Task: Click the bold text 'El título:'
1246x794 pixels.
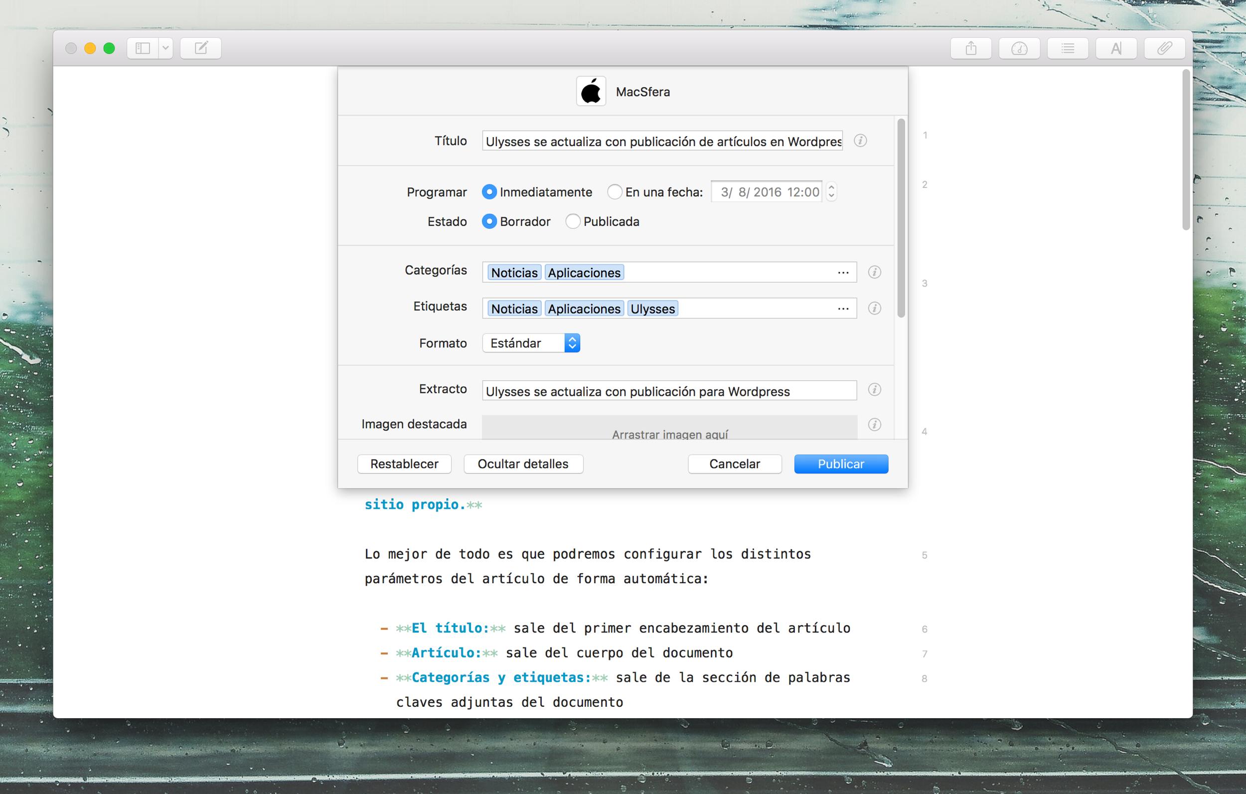Action: (450, 628)
